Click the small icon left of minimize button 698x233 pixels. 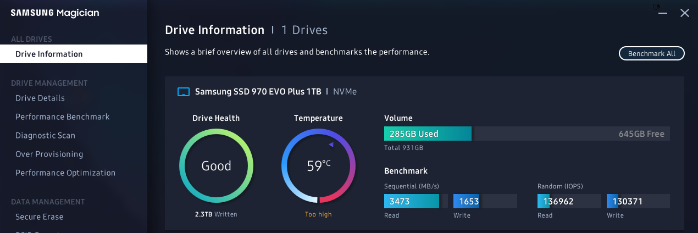pos(656,7)
